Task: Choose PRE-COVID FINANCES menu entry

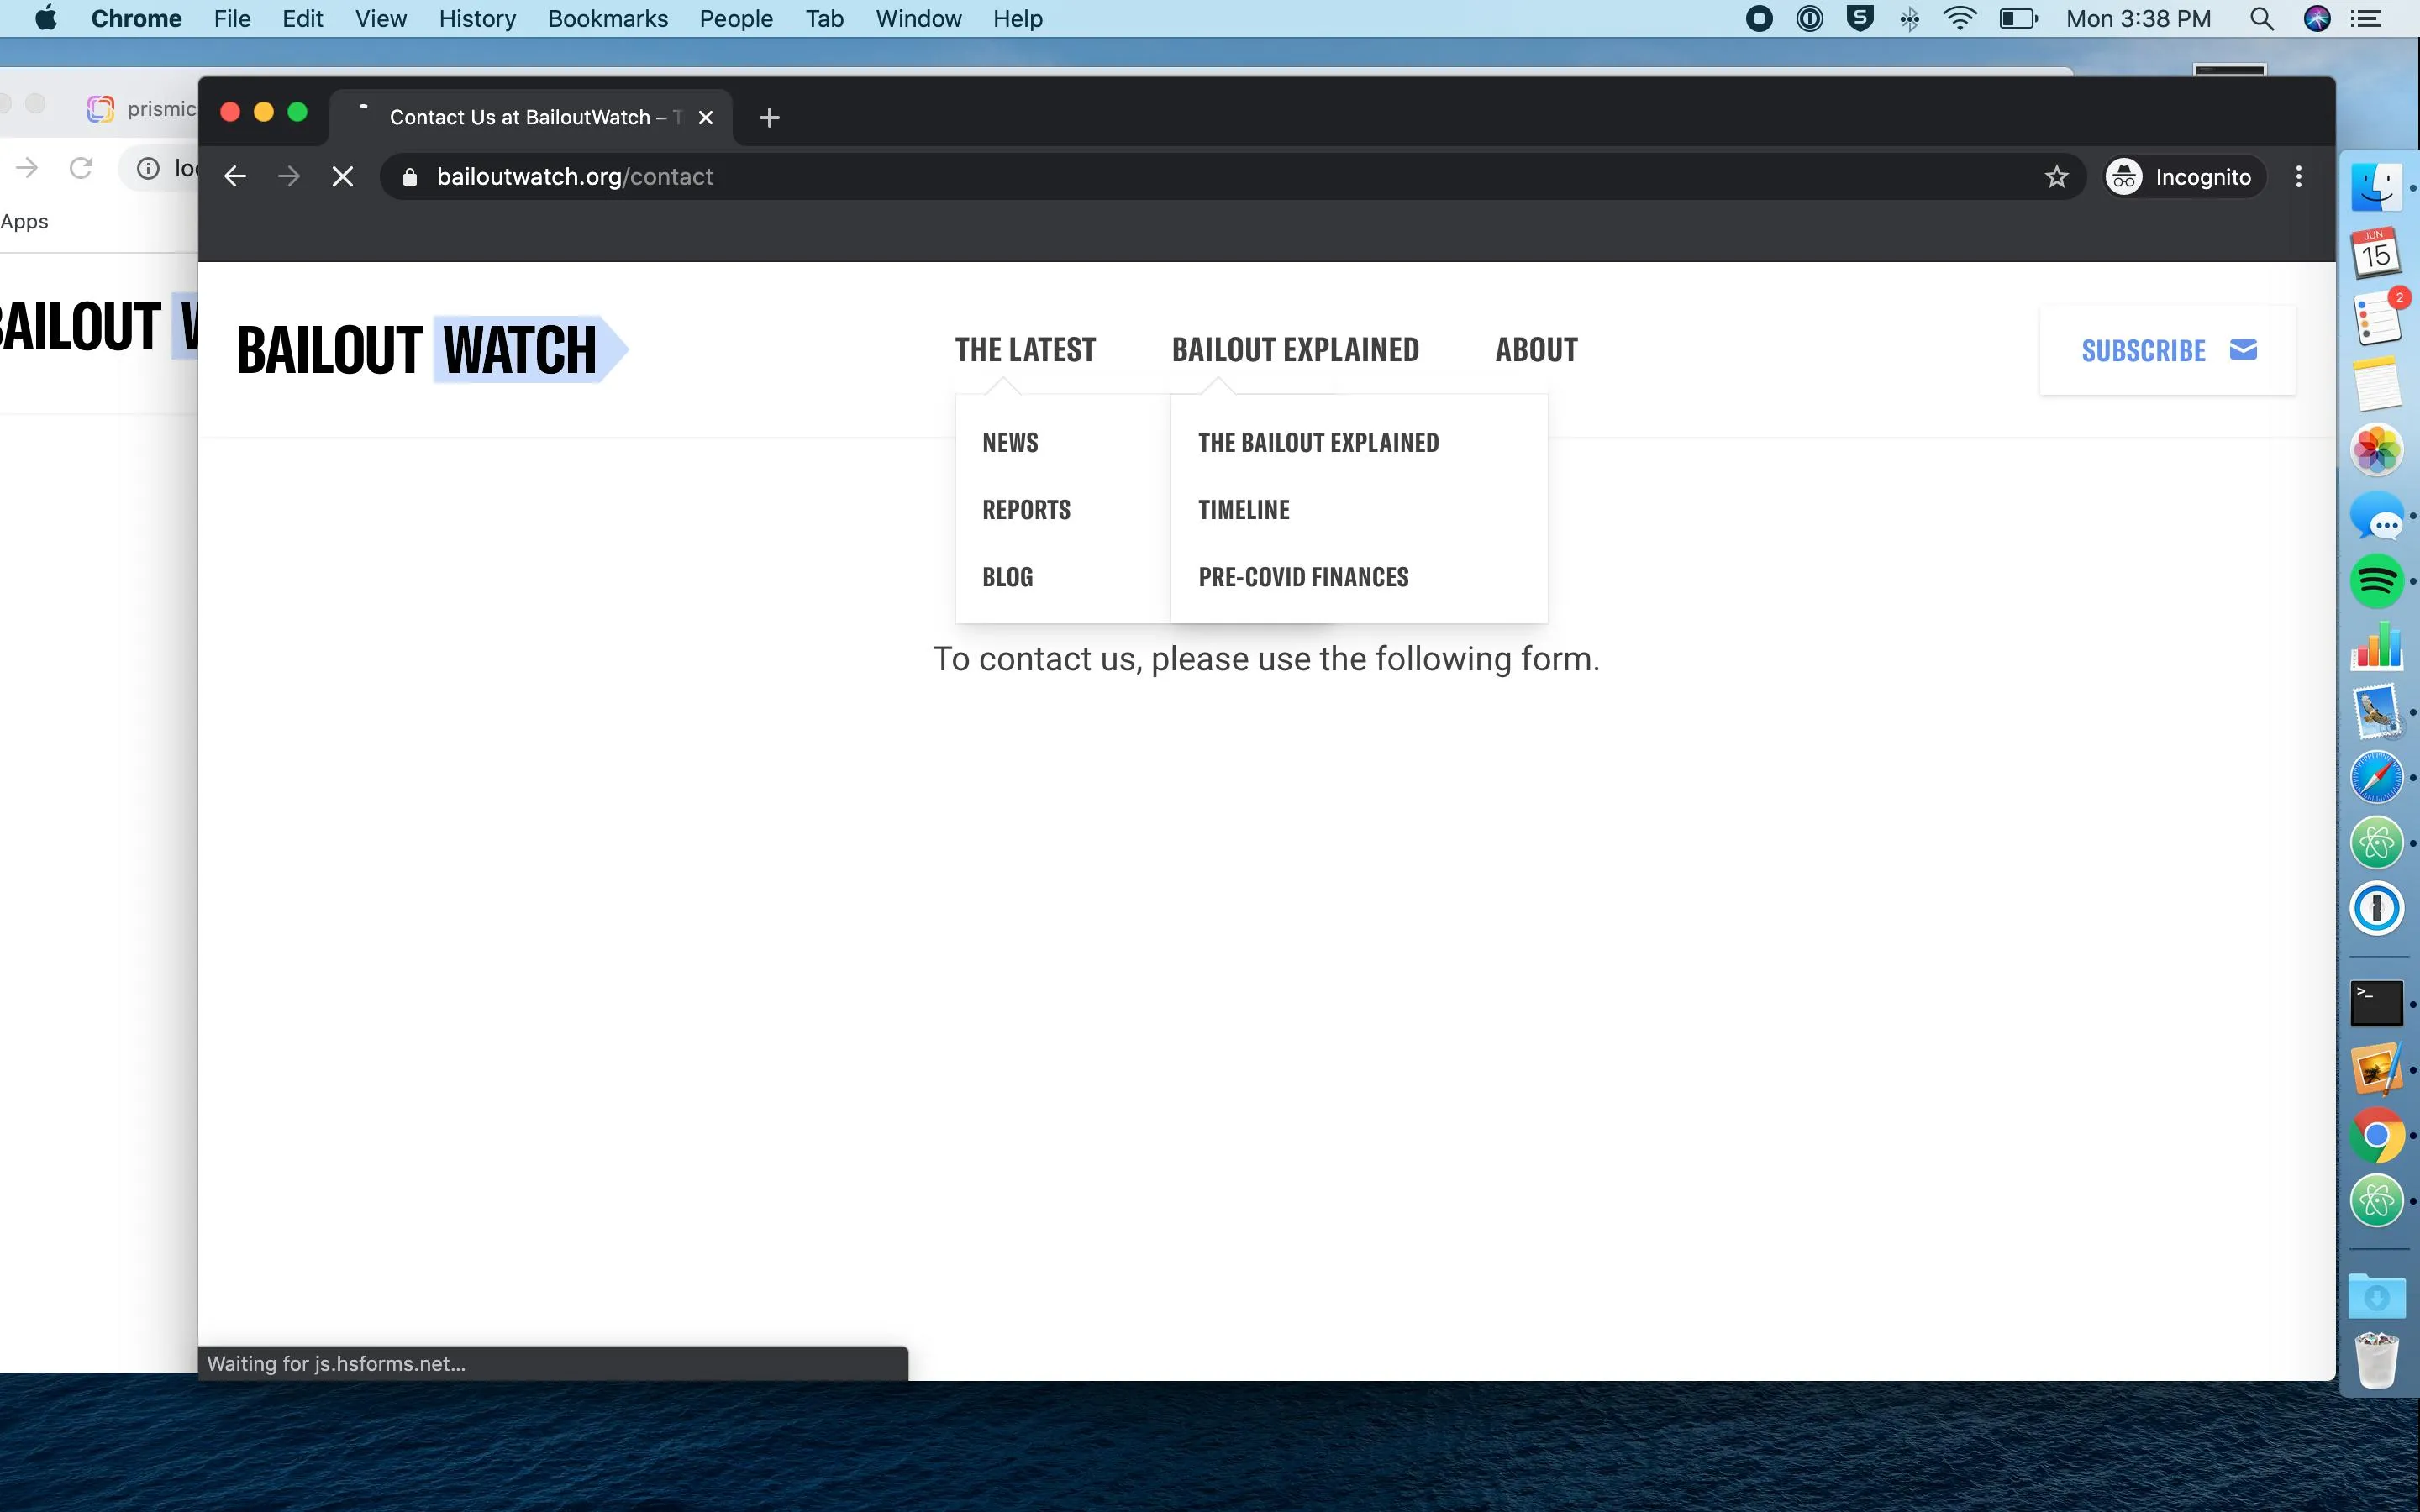Action: click(x=1303, y=577)
